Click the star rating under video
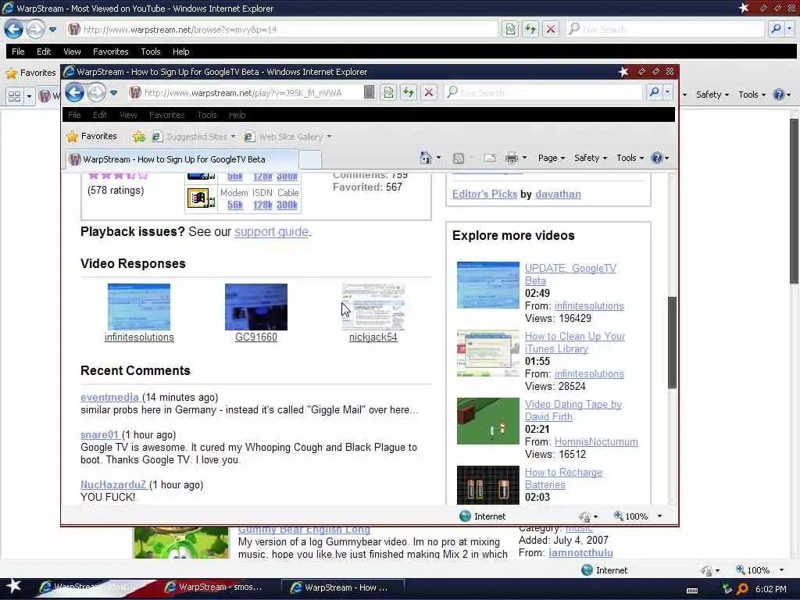This screenshot has width=800, height=600. (118, 175)
